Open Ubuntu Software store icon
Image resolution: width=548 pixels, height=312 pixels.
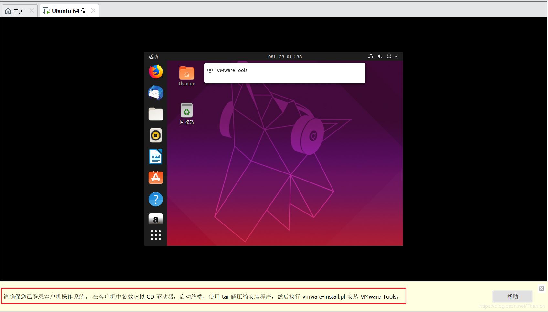click(x=156, y=178)
